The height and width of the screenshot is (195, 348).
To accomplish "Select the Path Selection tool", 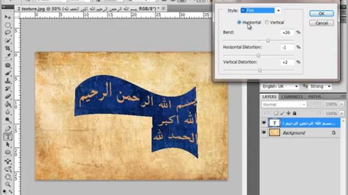I will click(8, 145).
